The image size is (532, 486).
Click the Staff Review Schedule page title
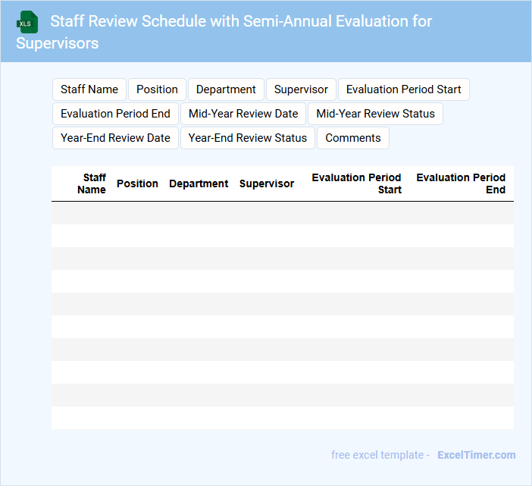pos(224,32)
